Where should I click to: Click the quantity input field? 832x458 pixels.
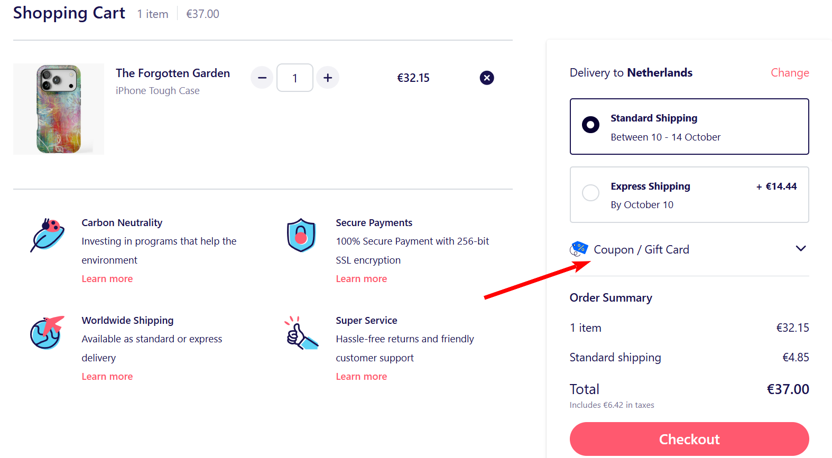coord(295,78)
